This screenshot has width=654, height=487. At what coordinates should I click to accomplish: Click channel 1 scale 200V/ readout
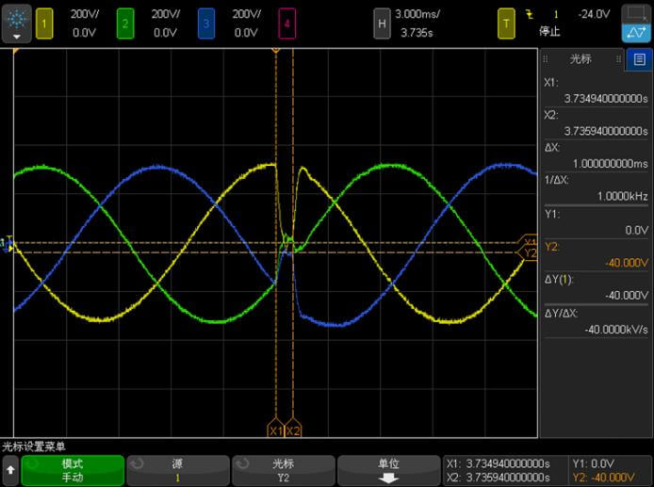85,14
